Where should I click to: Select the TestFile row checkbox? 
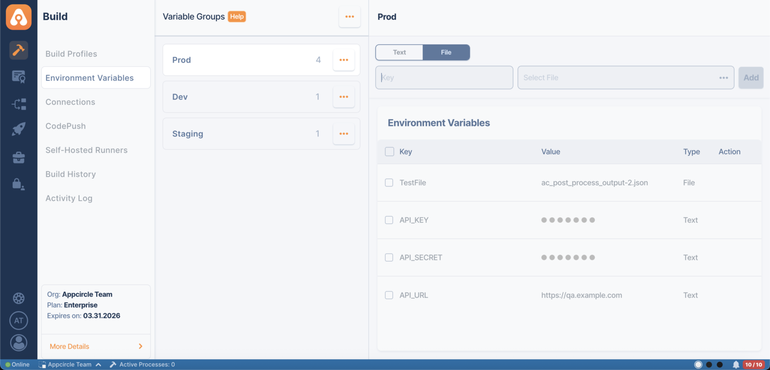(389, 182)
